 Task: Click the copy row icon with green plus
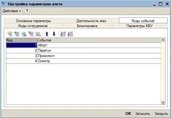pyautogui.click(x=17, y=34)
